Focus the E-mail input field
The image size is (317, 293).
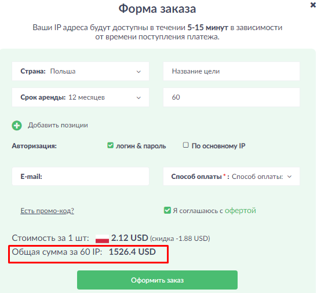pos(81,177)
